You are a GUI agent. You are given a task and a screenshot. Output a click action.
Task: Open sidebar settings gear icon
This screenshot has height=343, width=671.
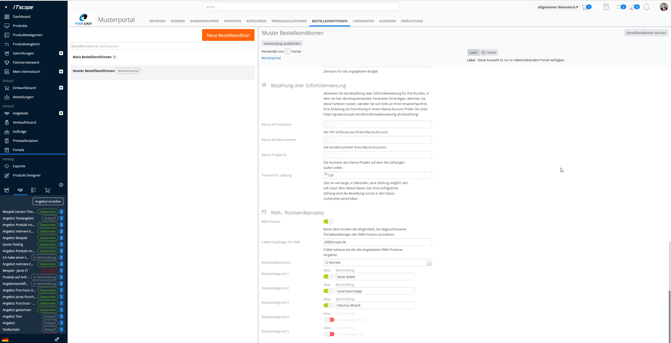[61, 185]
